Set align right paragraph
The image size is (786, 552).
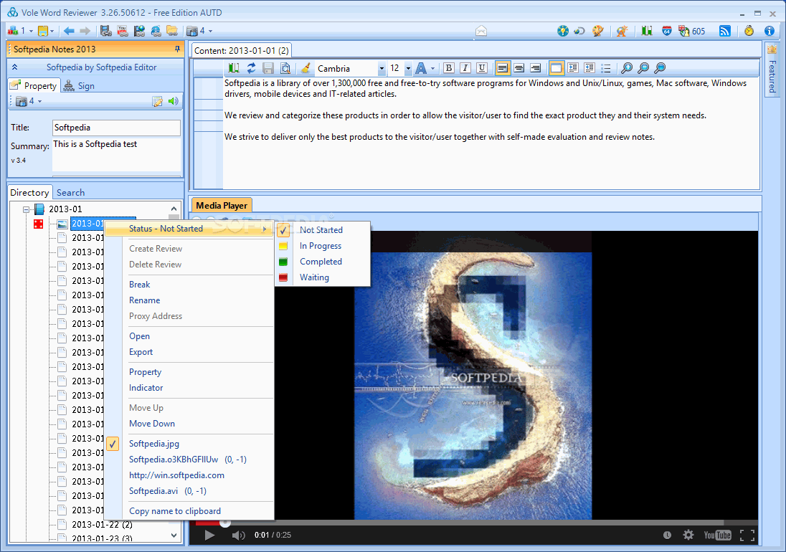536,68
